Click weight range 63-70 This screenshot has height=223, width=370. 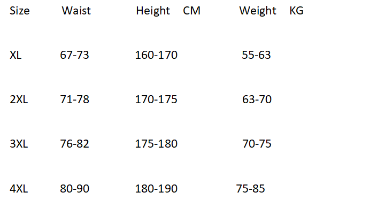pyautogui.click(x=257, y=99)
